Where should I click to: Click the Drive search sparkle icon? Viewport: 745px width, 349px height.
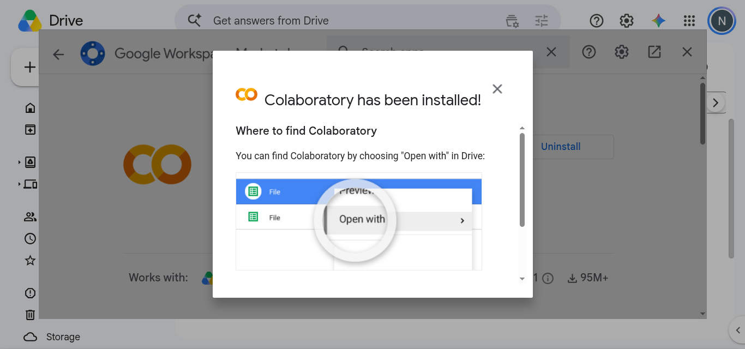(x=195, y=21)
